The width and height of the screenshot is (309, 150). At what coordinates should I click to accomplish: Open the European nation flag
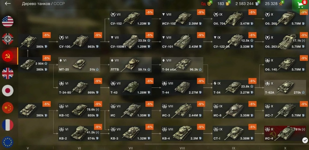(x=8, y=142)
